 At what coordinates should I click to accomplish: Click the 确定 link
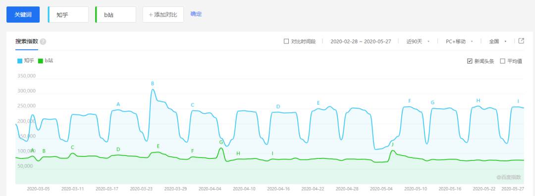196,14
